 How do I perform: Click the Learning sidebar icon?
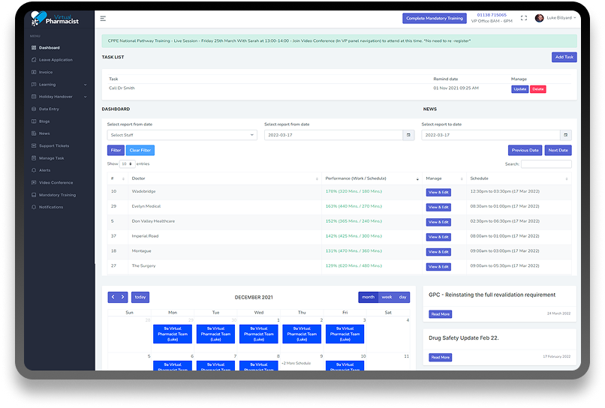(34, 85)
